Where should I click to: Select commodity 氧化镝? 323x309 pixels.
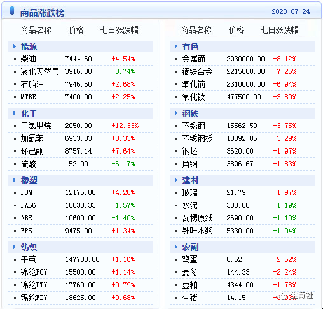click(194, 84)
